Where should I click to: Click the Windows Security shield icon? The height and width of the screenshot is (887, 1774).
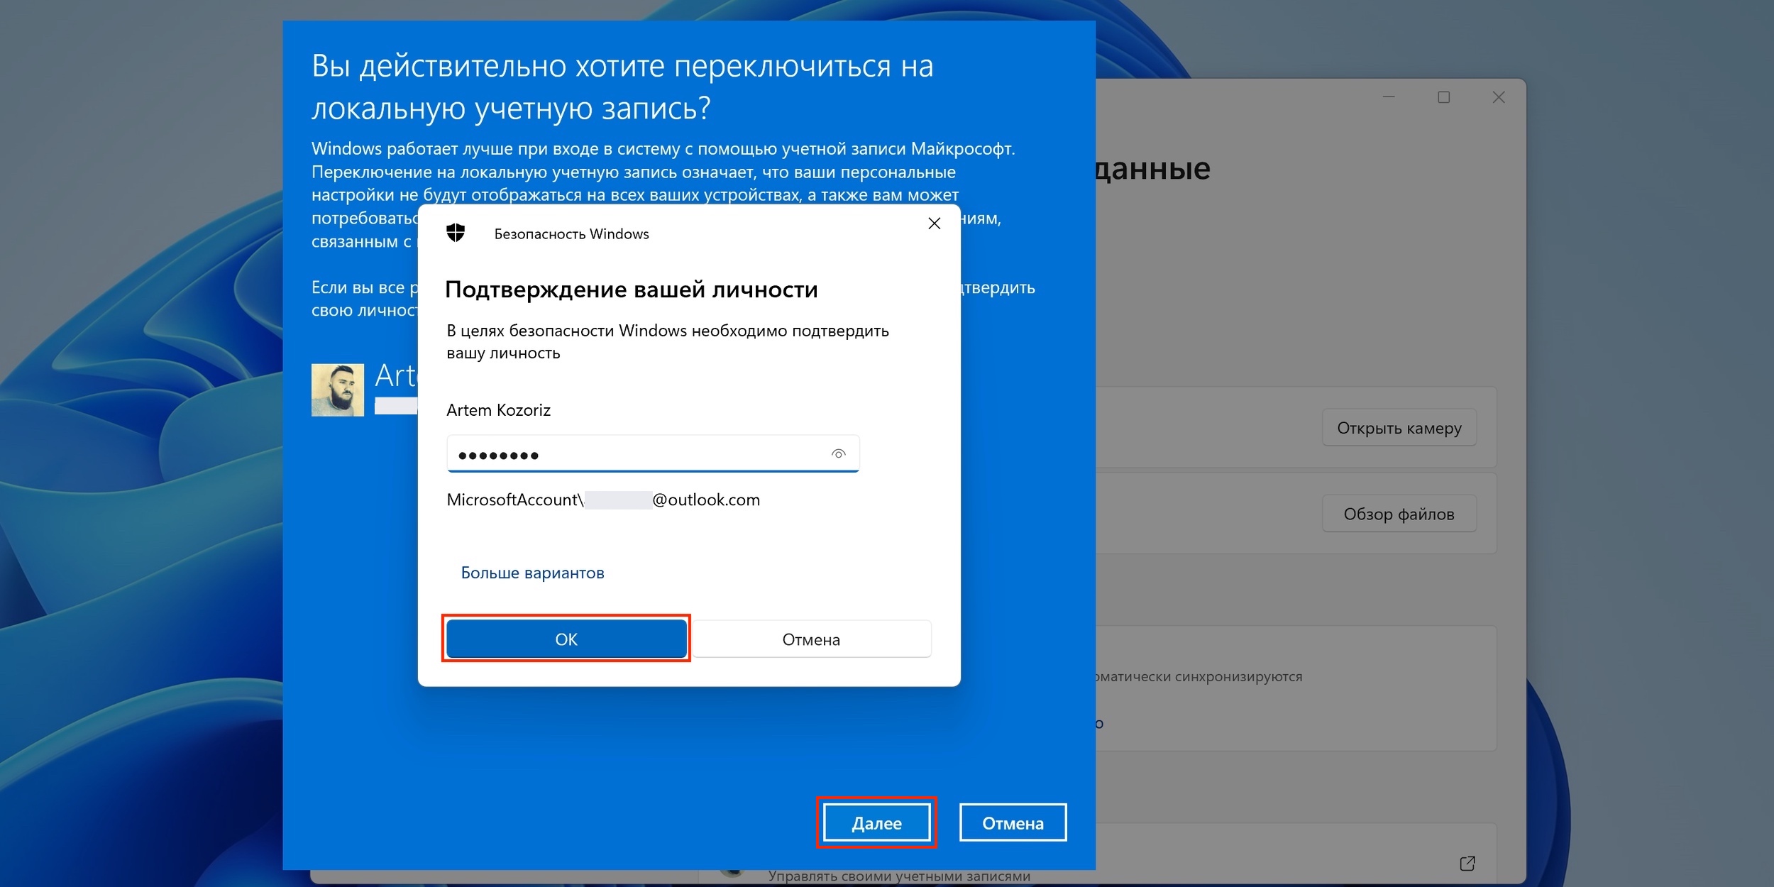tap(456, 233)
